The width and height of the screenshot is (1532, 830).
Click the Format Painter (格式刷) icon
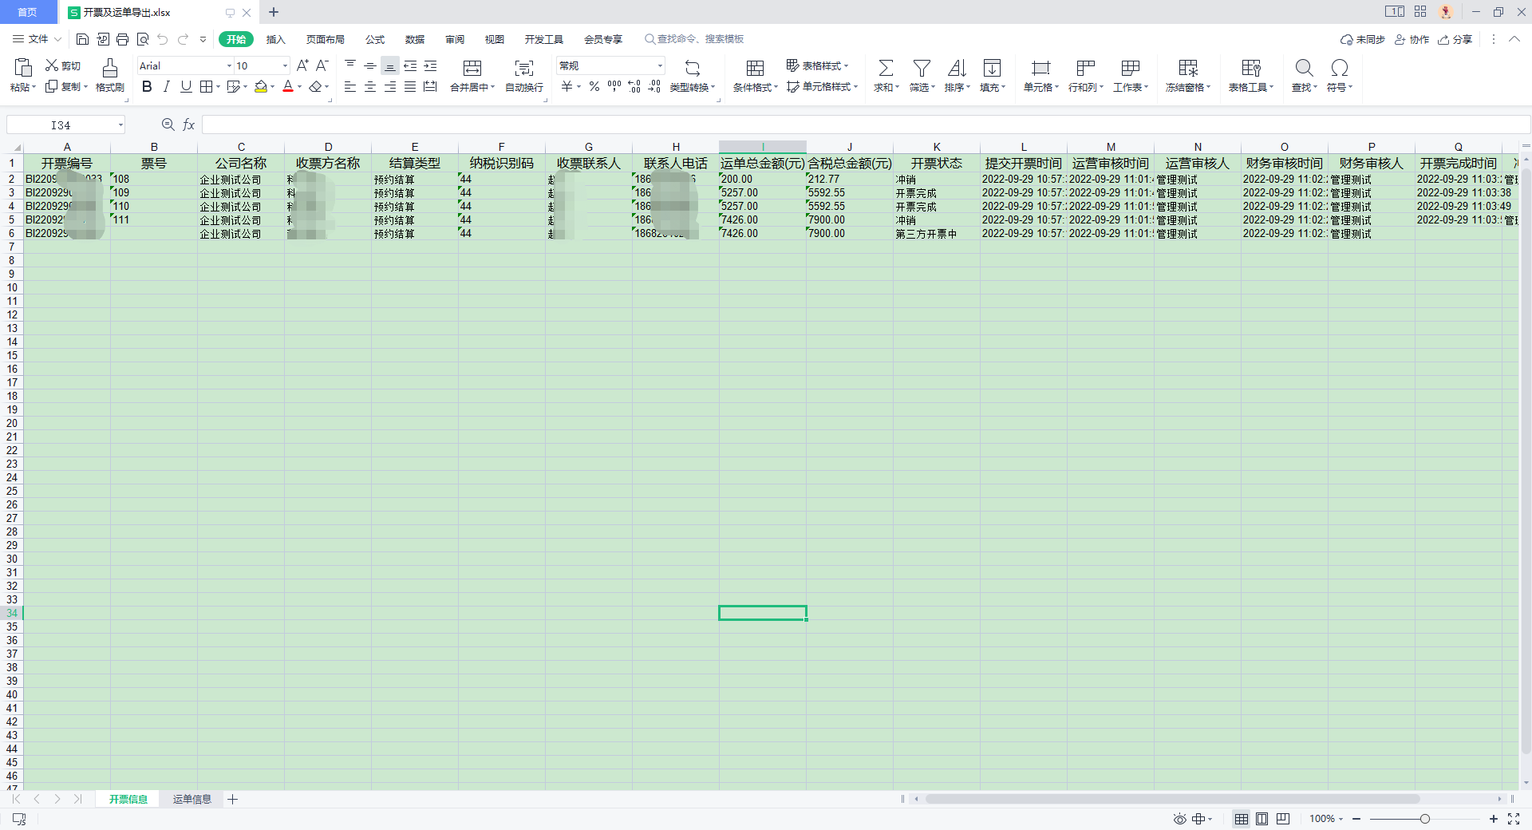point(110,69)
